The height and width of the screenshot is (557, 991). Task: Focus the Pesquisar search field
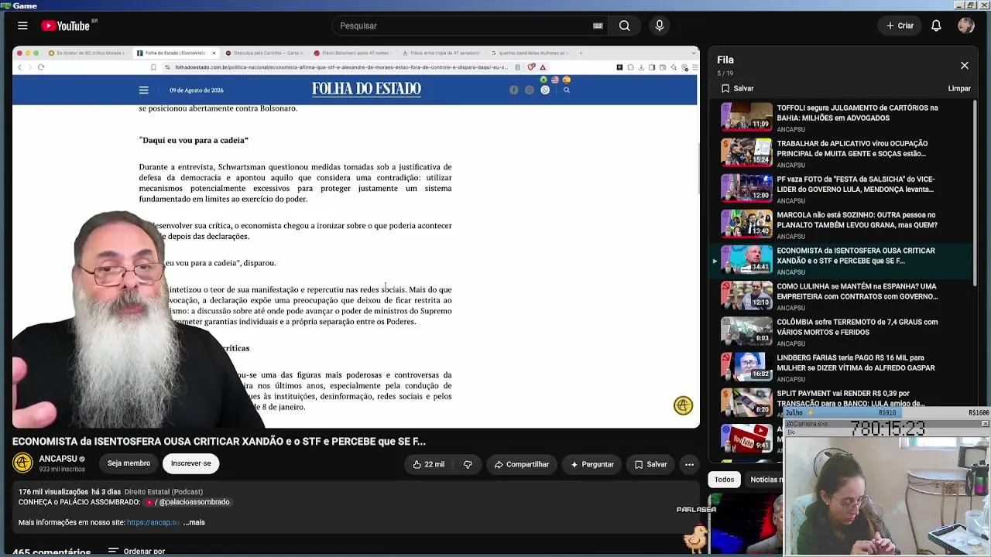(465, 26)
